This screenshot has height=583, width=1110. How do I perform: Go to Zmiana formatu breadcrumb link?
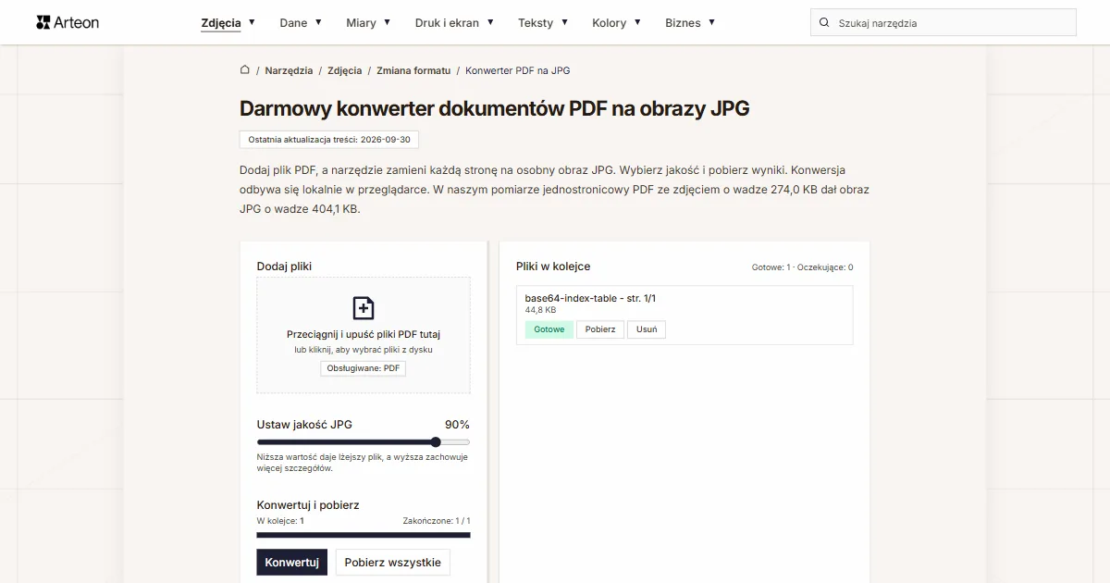point(413,70)
